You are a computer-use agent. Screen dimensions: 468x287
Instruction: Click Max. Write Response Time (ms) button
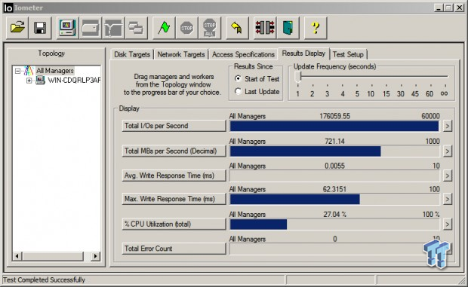174,199
